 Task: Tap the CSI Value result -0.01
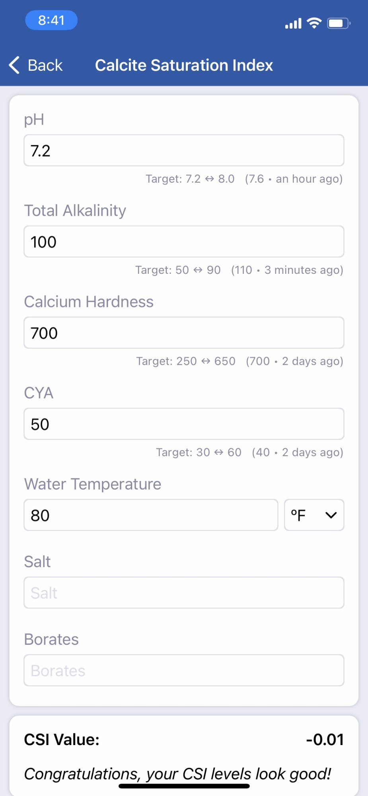(x=325, y=739)
